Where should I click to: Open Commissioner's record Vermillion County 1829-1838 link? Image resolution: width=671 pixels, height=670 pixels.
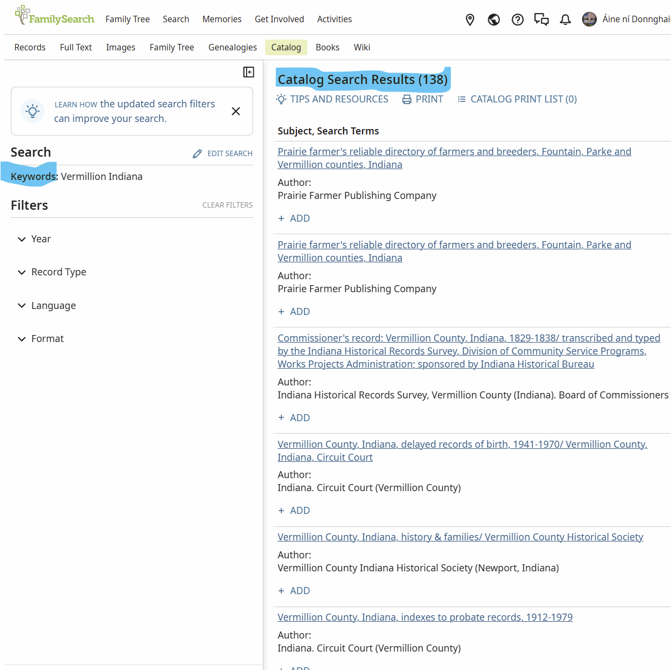tap(469, 351)
